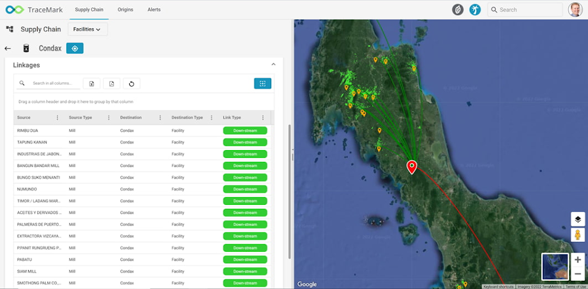588x289 pixels.
Task: Export linkages to PDF
Action: (111, 84)
